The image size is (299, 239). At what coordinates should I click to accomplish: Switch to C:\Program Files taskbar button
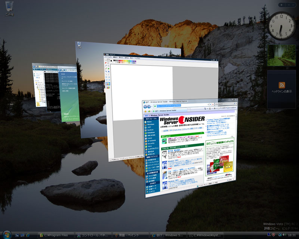pyautogui.click(x=56, y=235)
